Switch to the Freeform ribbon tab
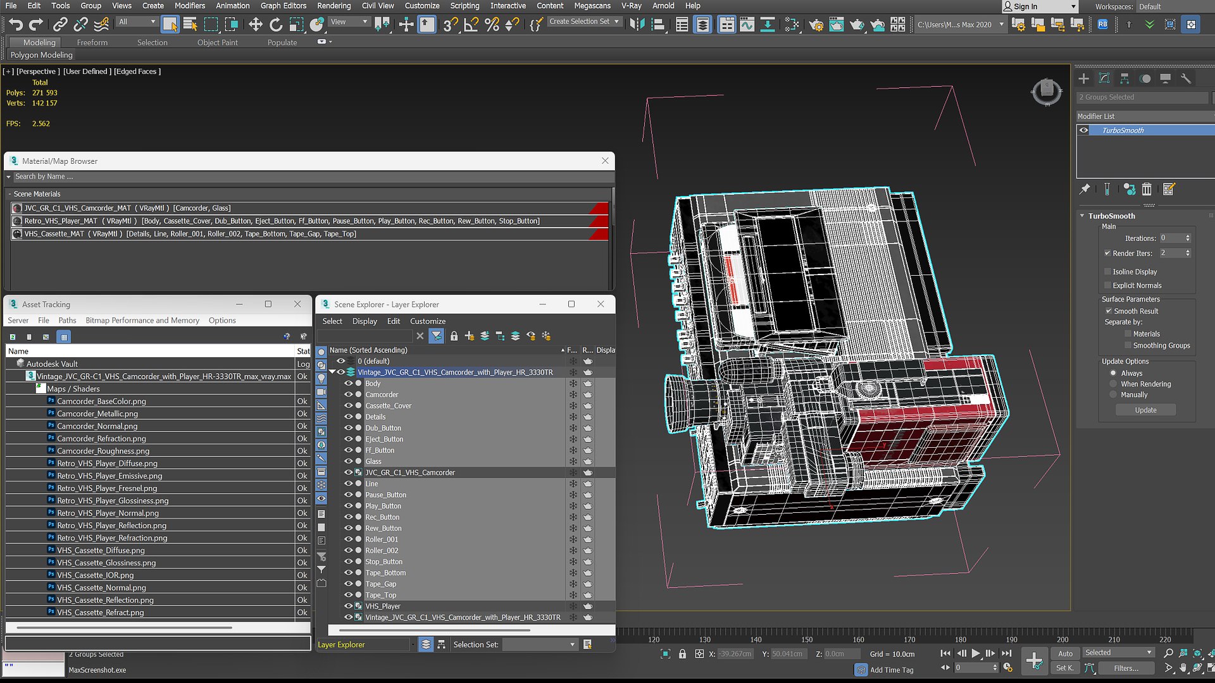 pos(92,42)
